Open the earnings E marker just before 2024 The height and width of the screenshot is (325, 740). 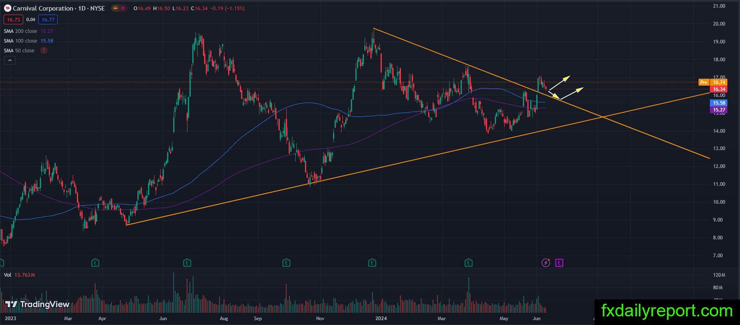click(x=372, y=263)
